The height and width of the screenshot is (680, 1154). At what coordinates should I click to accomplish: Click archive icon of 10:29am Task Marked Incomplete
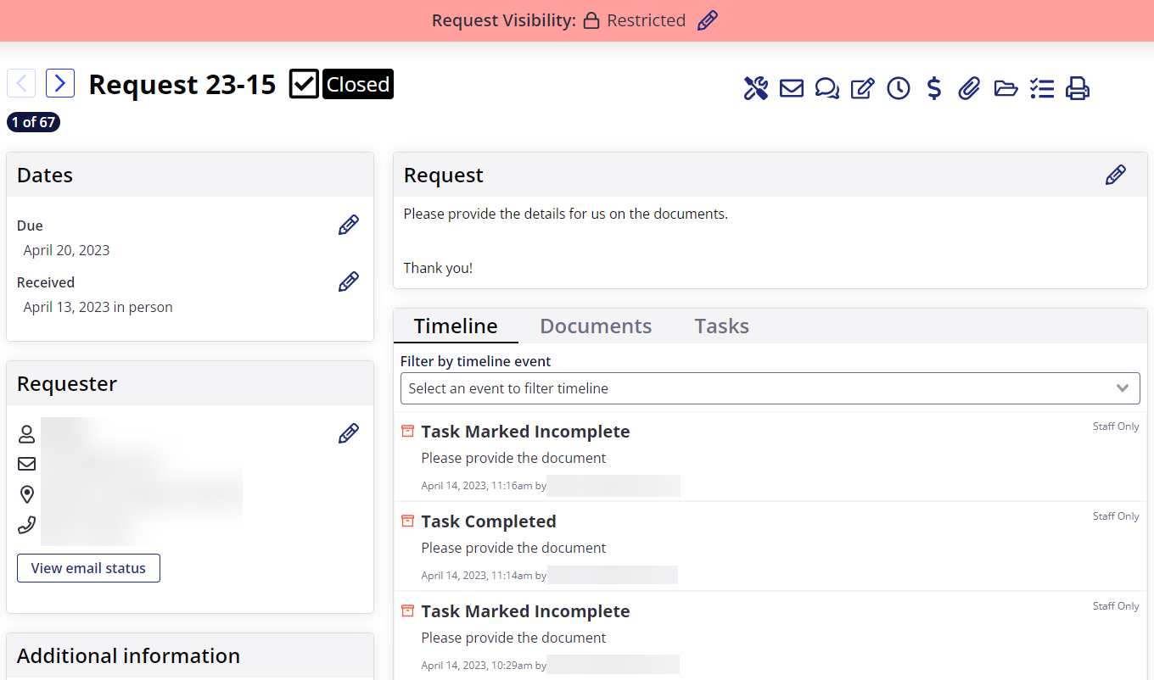[407, 610]
